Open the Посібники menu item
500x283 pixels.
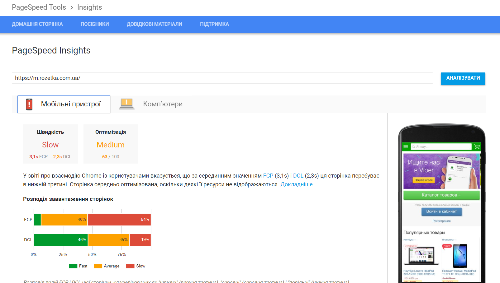point(95,24)
